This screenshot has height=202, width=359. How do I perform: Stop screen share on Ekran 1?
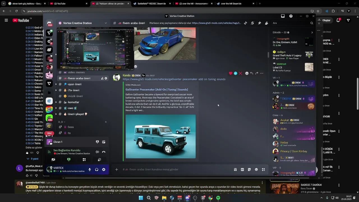coord(97,142)
